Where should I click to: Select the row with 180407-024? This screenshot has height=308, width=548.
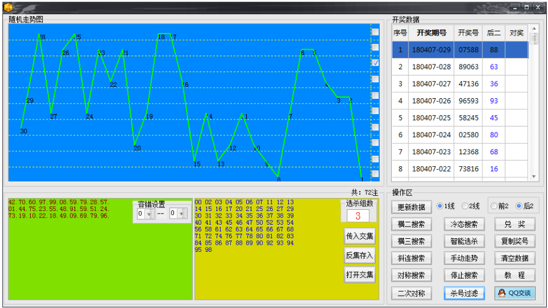[x=460, y=135]
